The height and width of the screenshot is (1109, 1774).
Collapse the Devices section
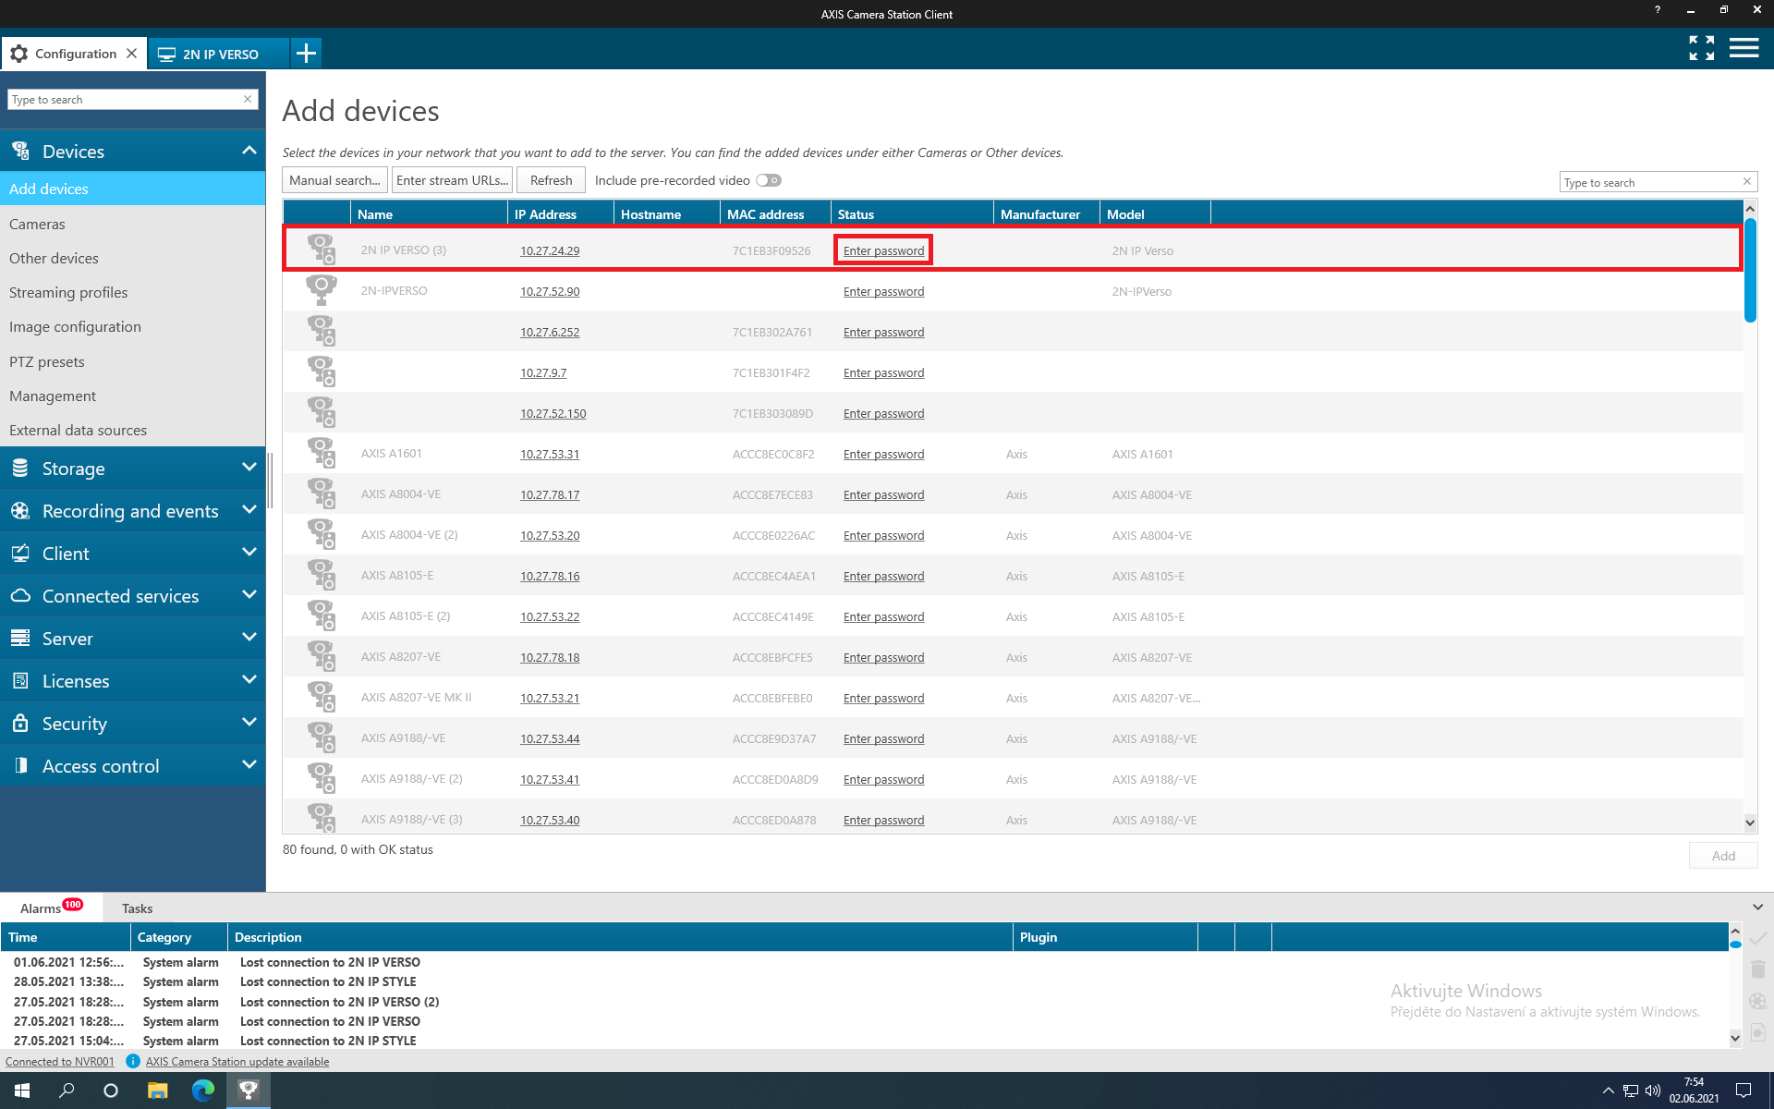pos(249,151)
